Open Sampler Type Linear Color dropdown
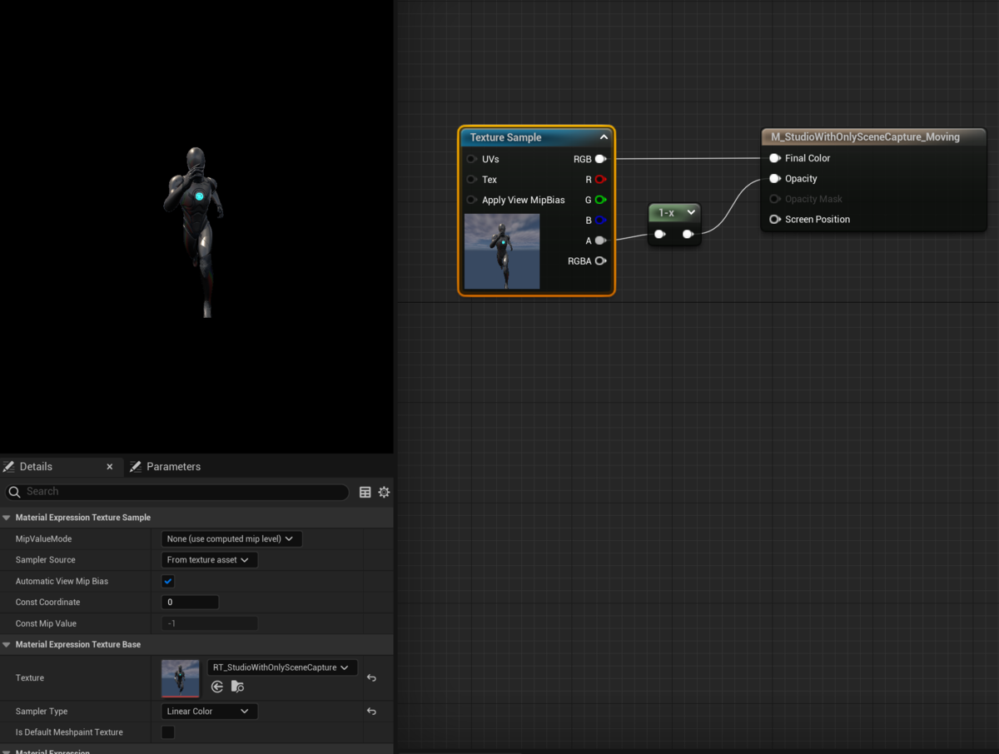This screenshot has width=999, height=754. click(209, 712)
